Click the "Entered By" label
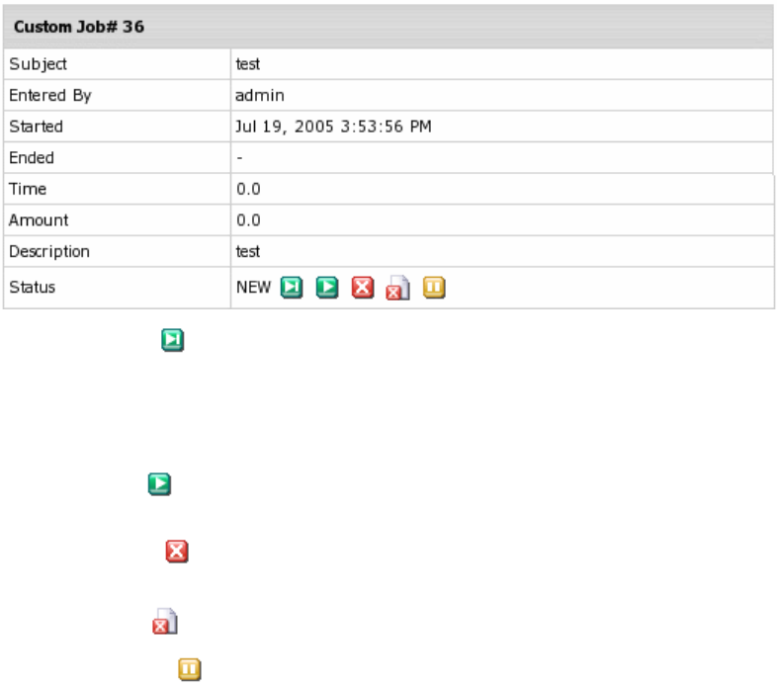The width and height of the screenshot is (777, 686). pyautogui.click(x=50, y=95)
